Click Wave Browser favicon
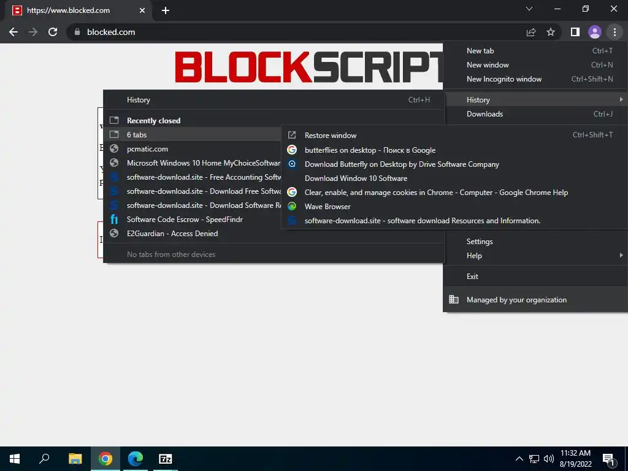The width and height of the screenshot is (628, 471). click(292, 206)
